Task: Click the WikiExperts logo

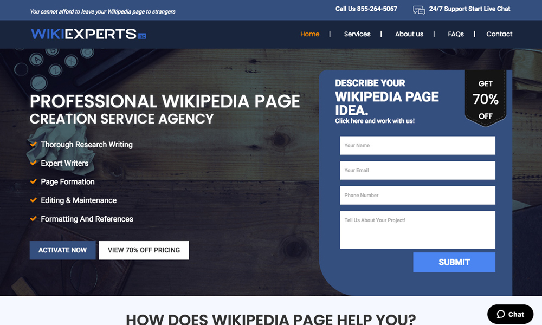Action: (88, 34)
